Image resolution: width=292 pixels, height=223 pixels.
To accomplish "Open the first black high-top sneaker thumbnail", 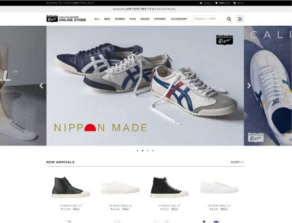I will pyautogui.click(x=71, y=187).
